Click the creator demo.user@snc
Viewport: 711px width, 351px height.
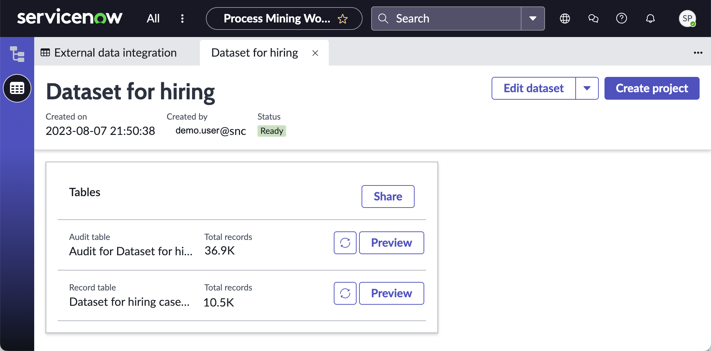(211, 131)
